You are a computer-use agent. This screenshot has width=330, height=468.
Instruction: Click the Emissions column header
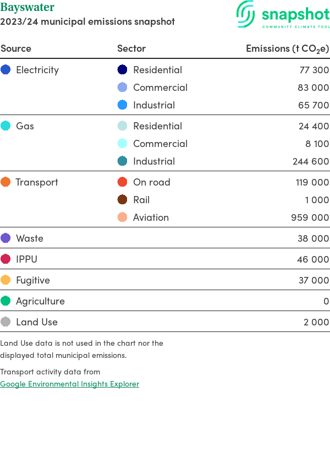coord(287,48)
